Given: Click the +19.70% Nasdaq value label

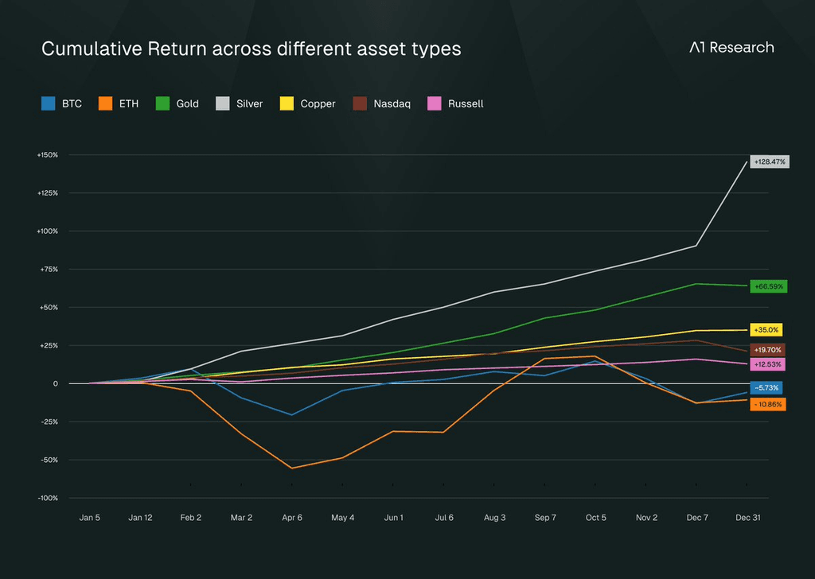Looking at the screenshot, I should coord(768,350).
